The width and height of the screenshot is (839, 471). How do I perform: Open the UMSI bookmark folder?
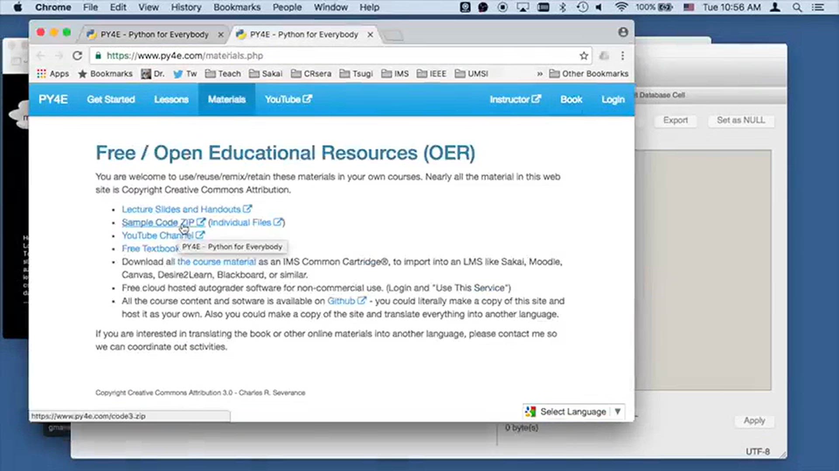tap(472, 74)
